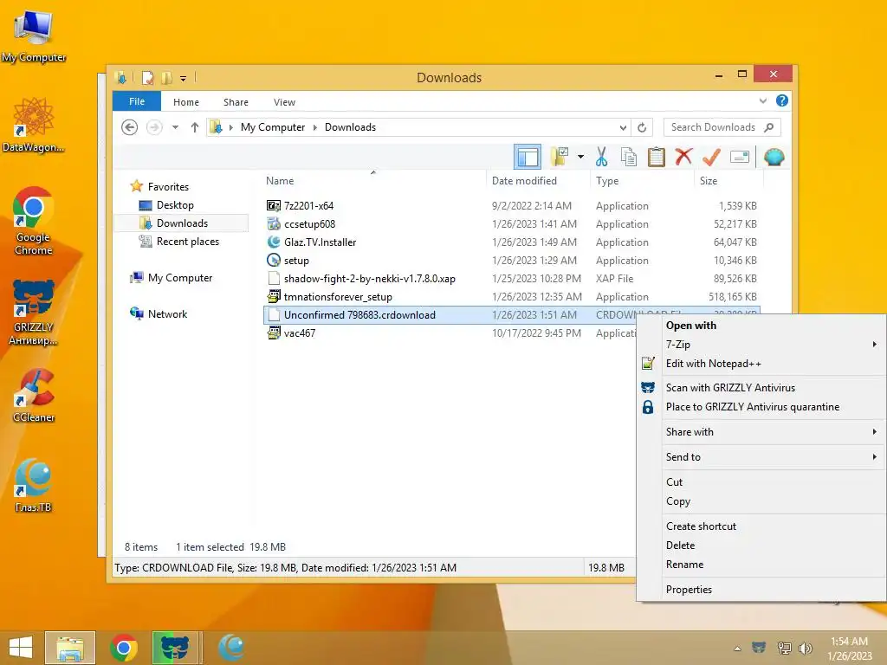Click the Forward navigation arrow
The width and height of the screenshot is (887, 665).
coord(154,127)
